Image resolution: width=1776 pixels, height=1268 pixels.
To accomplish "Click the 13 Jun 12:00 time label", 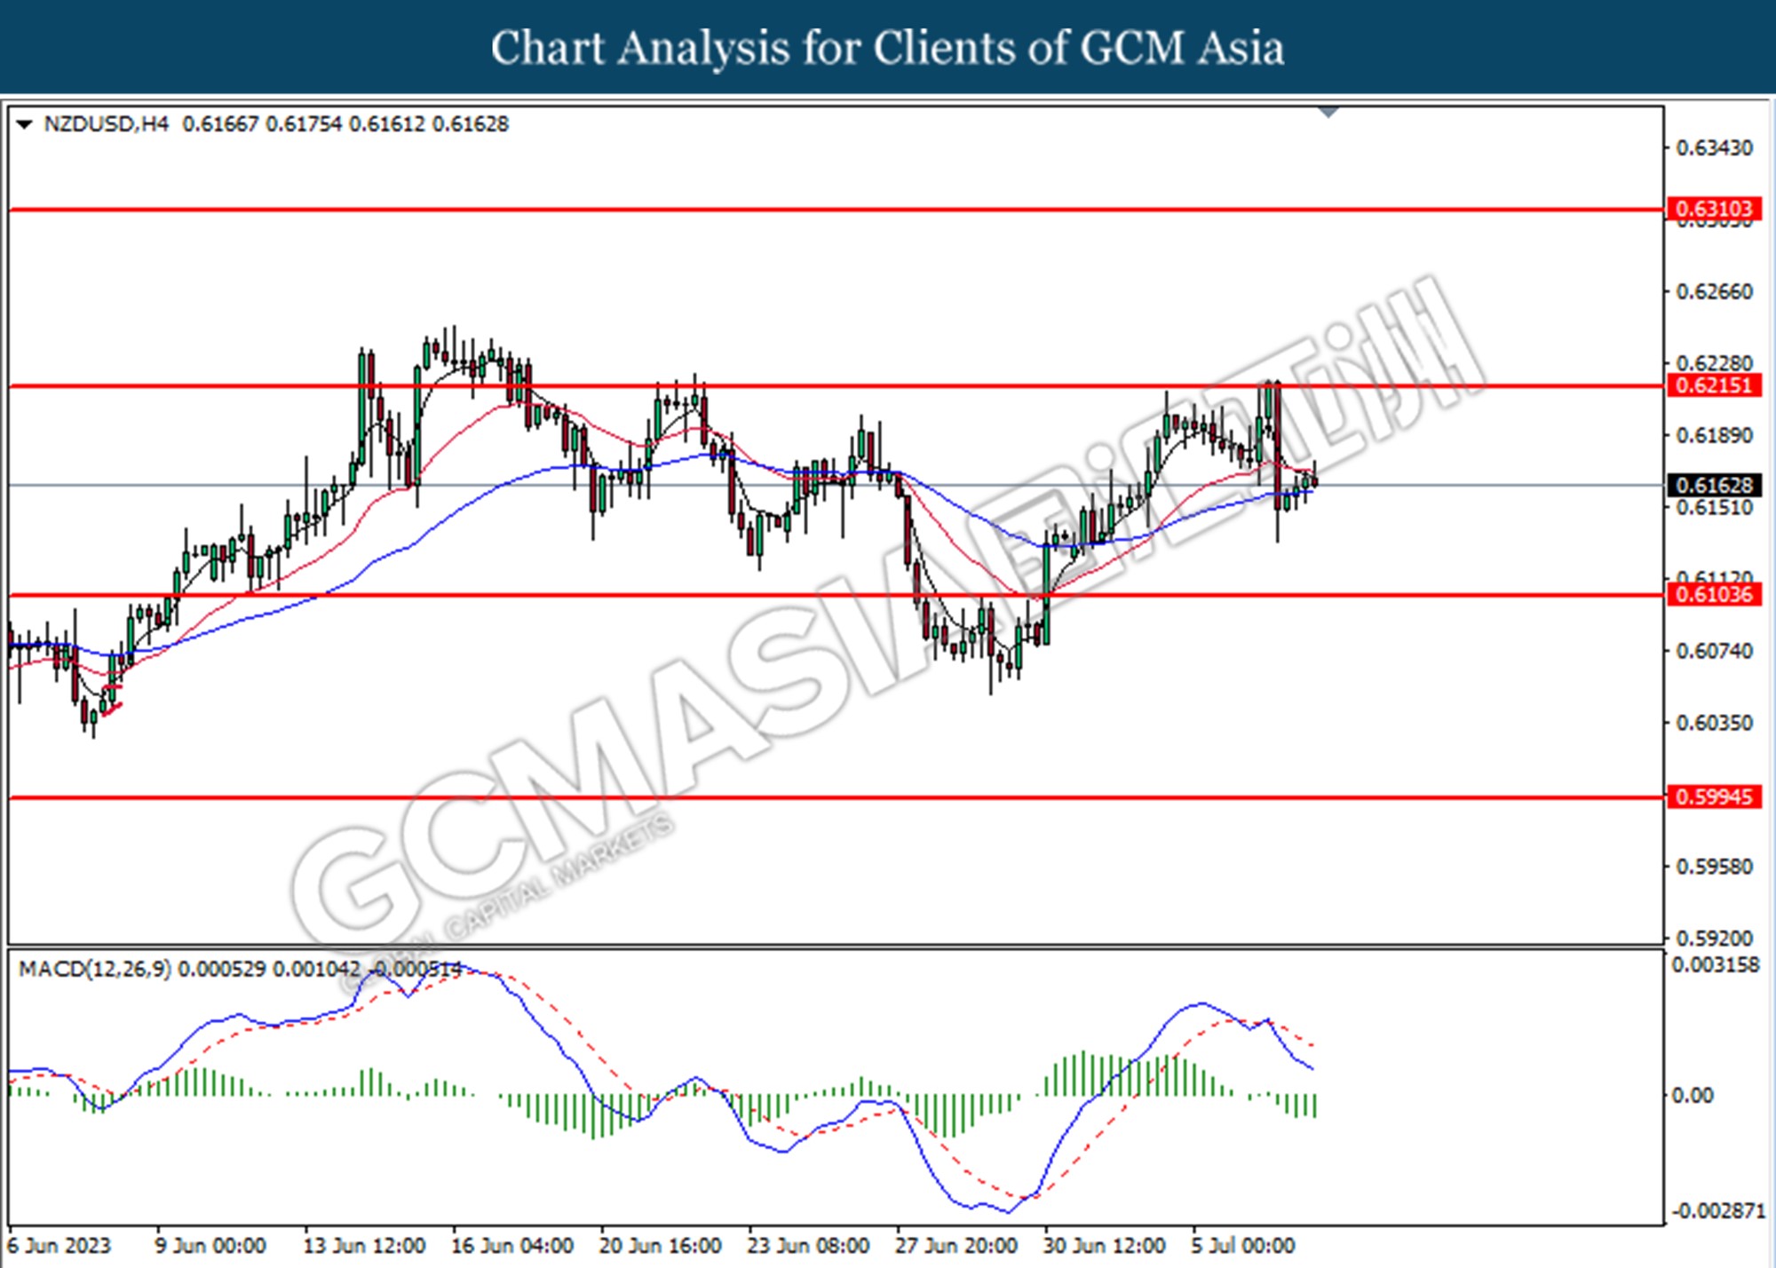I will pos(364,1246).
